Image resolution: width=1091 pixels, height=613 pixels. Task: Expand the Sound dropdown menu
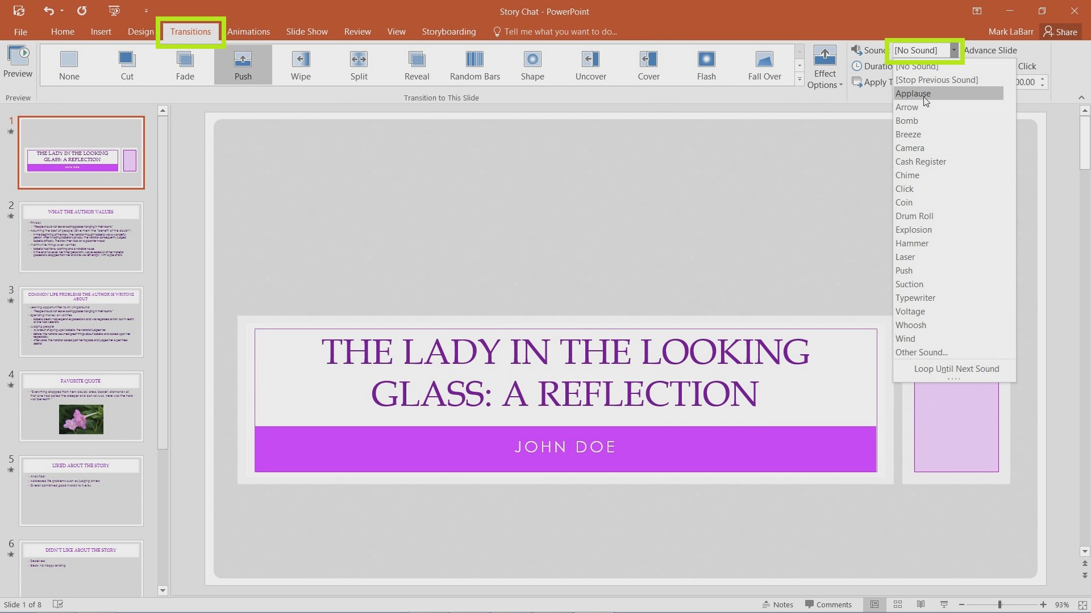pos(953,50)
